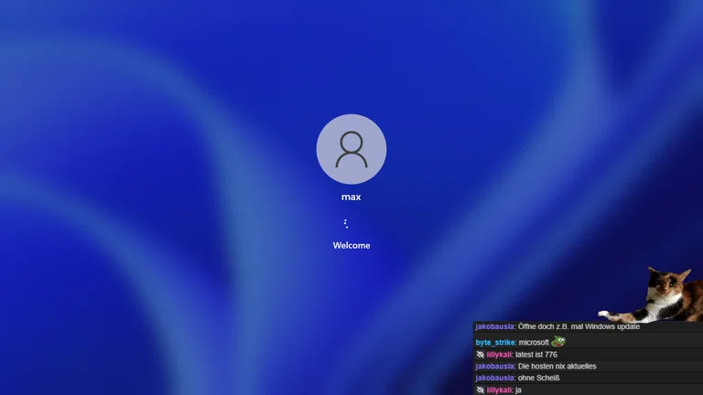Click jakobausla's name beside "Die hosten nix aktuelles"
The width and height of the screenshot is (703, 395).
tap(494, 367)
